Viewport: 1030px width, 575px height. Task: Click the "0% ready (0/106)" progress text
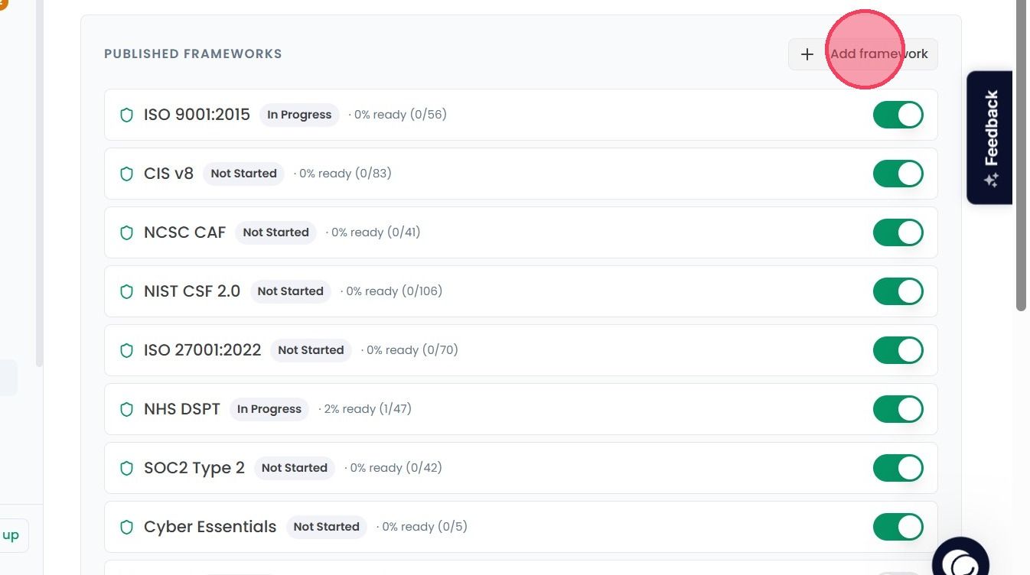[394, 291]
